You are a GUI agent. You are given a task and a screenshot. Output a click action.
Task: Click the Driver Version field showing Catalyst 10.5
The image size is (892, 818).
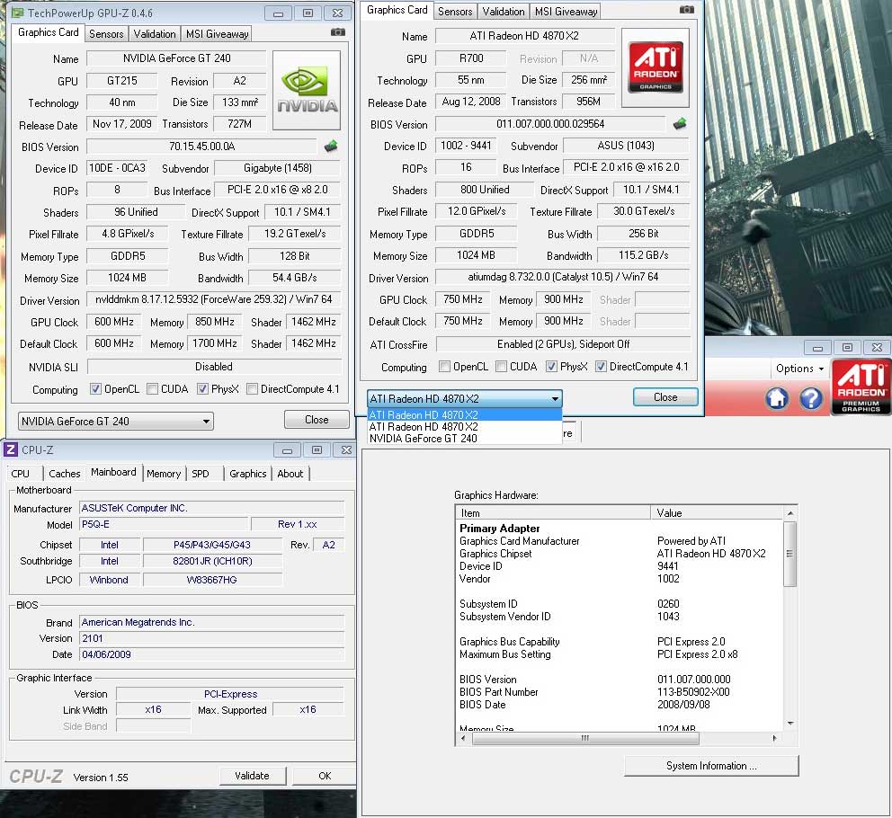point(563,277)
